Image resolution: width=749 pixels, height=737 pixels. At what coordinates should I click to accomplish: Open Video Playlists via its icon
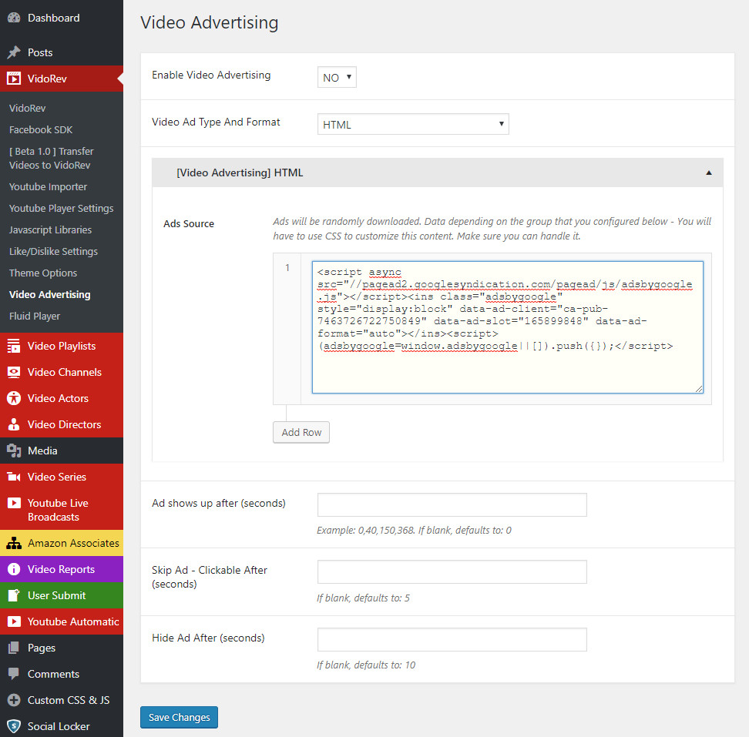tap(14, 346)
